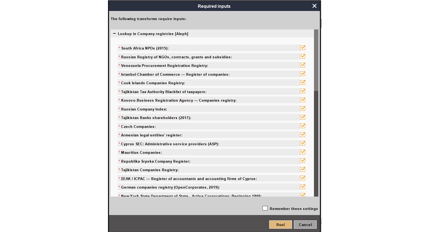
Task: Enable Remember these settings checkbox
Action: tap(265, 208)
